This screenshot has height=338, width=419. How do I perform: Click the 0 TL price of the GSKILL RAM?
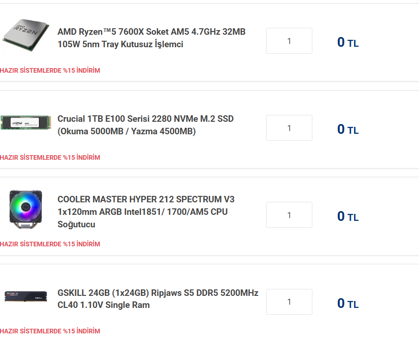[x=348, y=304]
